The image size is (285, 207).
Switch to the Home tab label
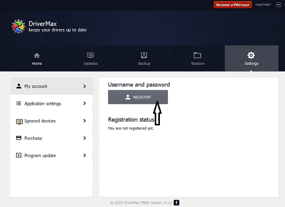[x=37, y=64]
